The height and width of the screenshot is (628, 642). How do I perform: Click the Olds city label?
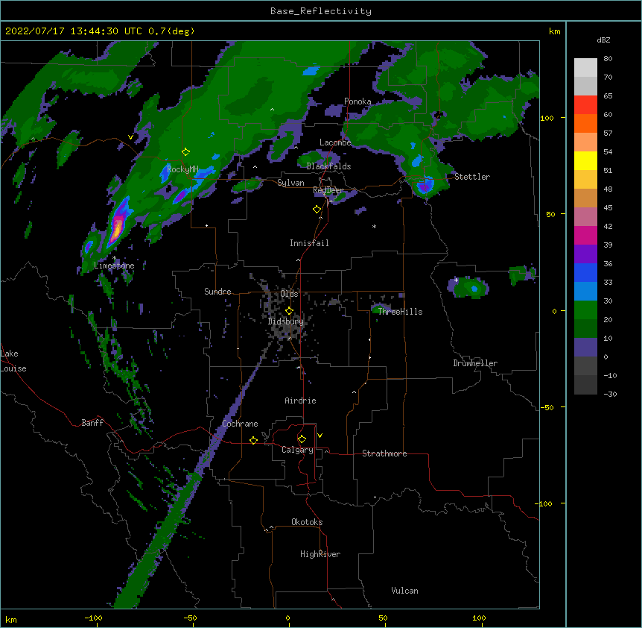point(289,294)
